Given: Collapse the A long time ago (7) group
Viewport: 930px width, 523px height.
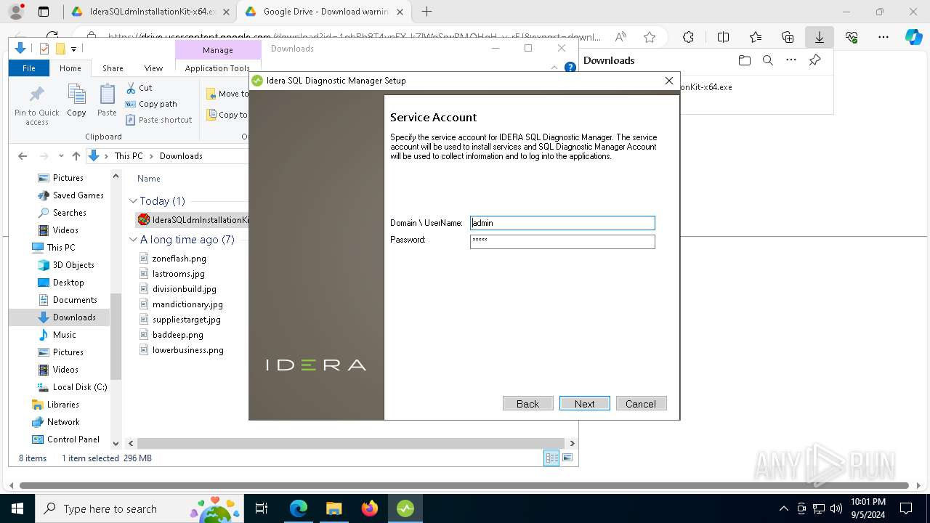Looking at the screenshot, I should pyautogui.click(x=133, y=240).
